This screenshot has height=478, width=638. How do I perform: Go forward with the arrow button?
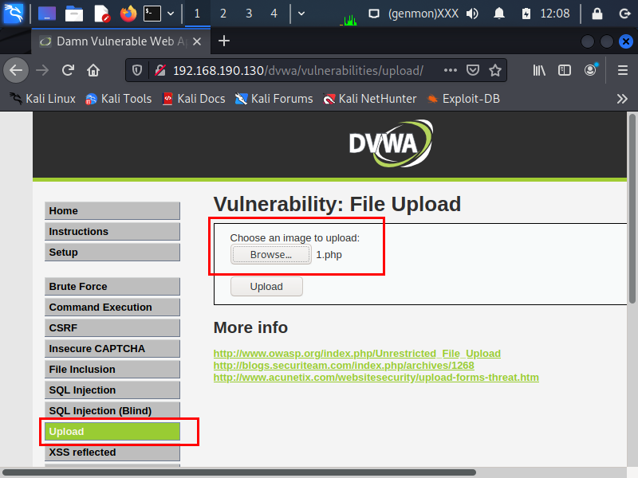(x=42, y=70)
